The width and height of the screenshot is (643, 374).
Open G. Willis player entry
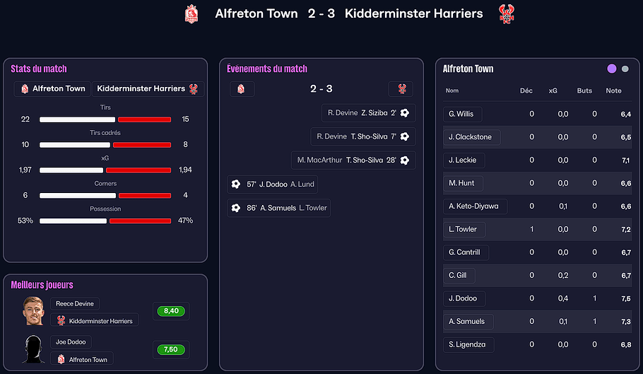(x=461, y=114)
